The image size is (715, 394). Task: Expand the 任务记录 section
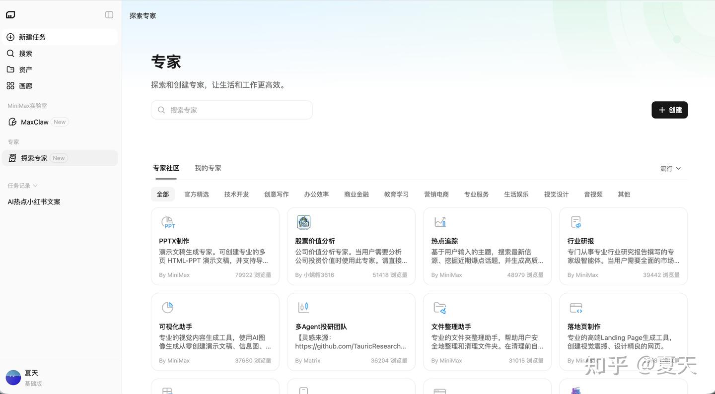coord(22,186)
